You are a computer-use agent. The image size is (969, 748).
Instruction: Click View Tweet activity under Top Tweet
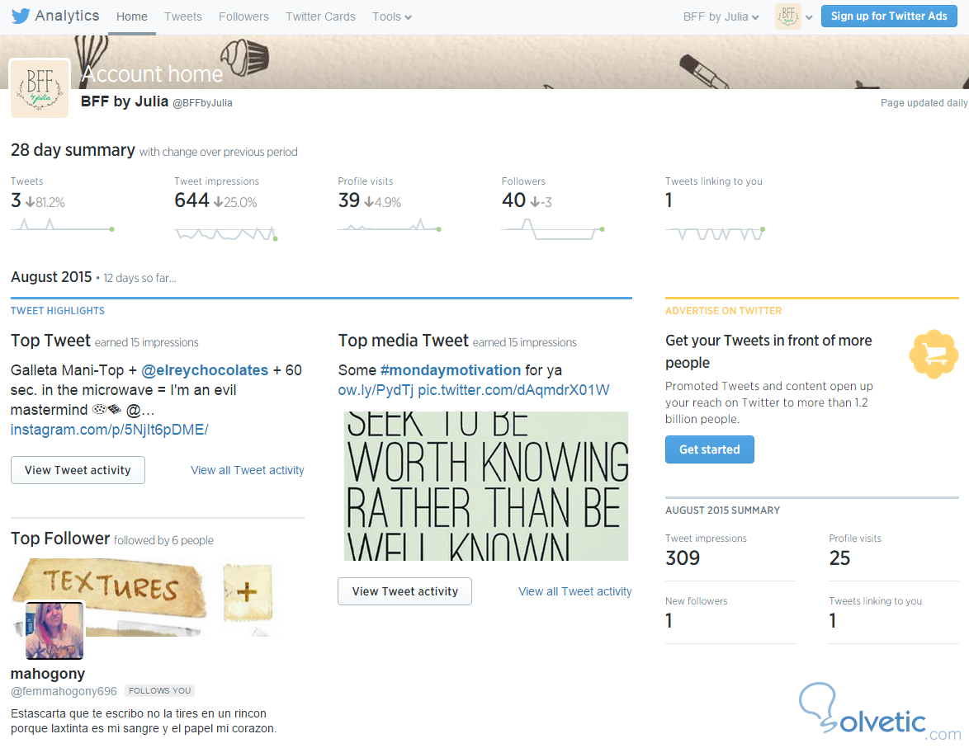coord(78,470)
